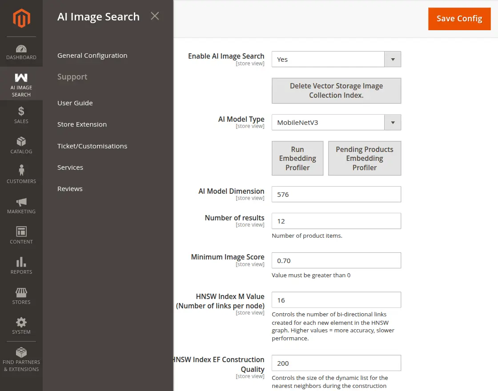The width and height of the screenshot is (498, 391).
Task: Select General Configuration menu item
Action: [92, 55]
